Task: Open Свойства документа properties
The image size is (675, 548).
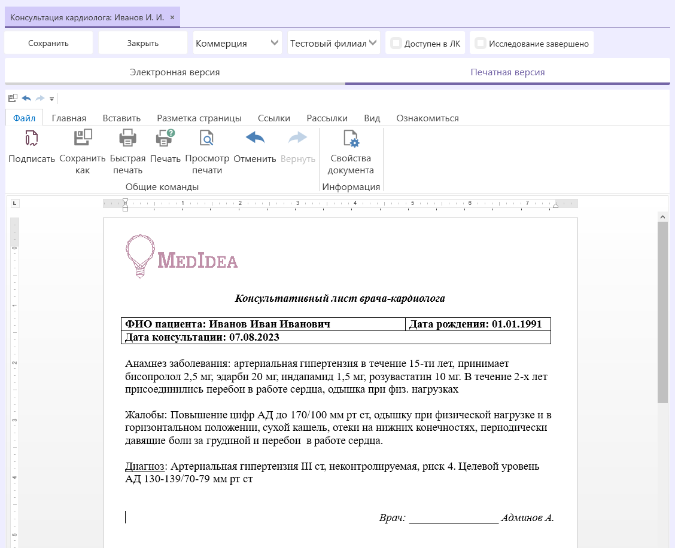Action: pos(351,152)
